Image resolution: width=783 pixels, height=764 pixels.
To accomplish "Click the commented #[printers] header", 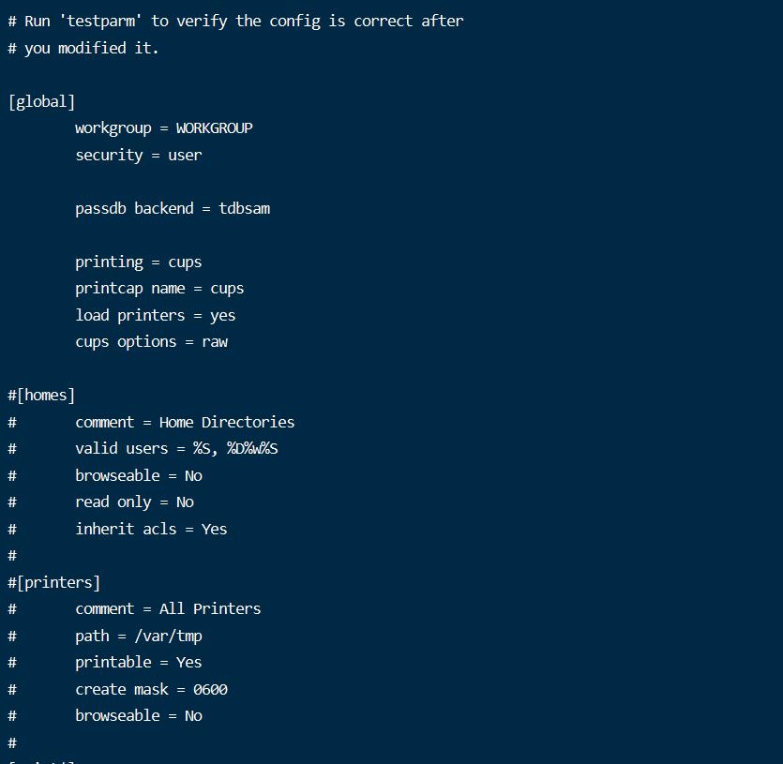I will click(x=54, y=582).
